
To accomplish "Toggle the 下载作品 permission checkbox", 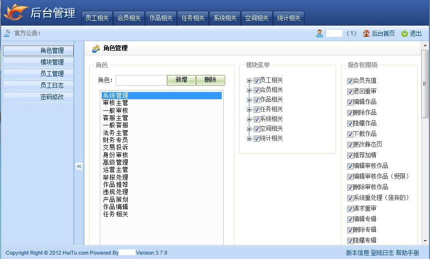I will (350, 134).
